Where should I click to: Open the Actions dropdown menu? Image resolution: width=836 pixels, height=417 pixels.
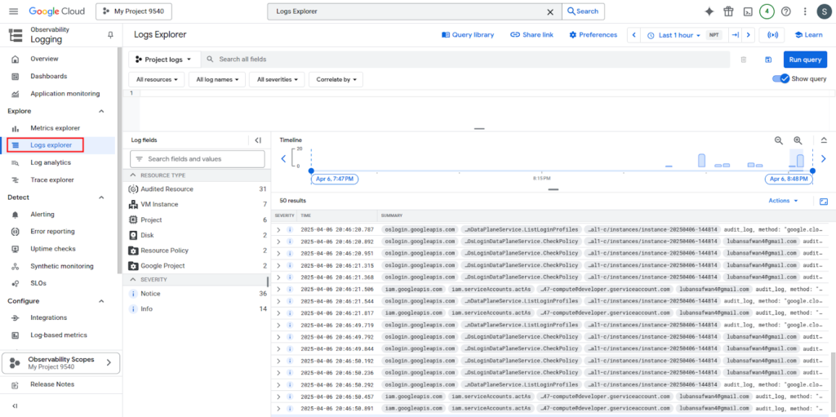(x=783, y=201)
